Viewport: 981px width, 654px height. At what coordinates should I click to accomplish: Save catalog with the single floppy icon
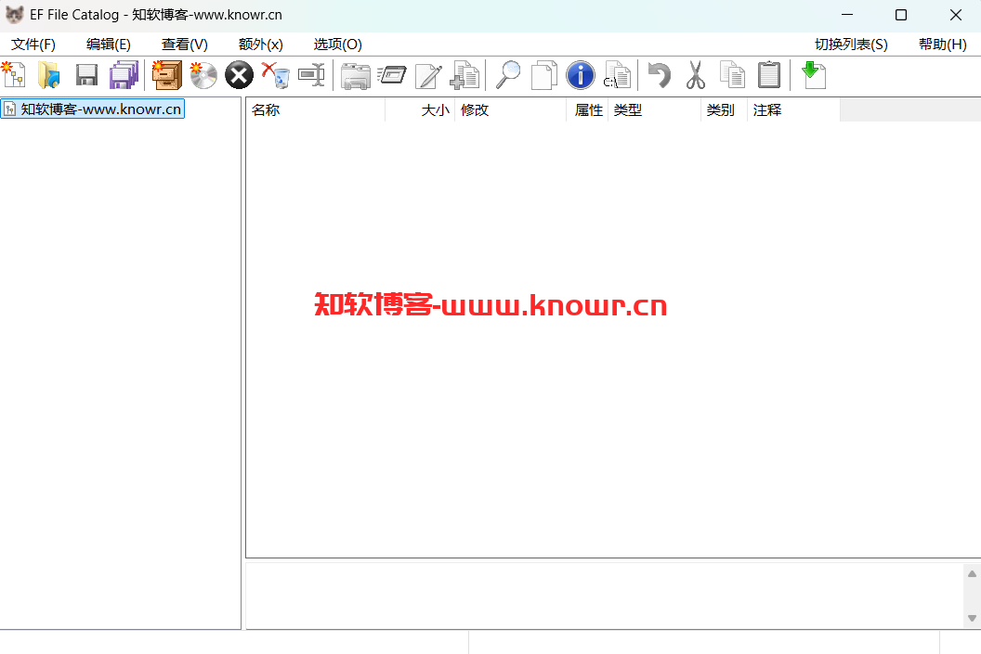(x=86, y=75)
